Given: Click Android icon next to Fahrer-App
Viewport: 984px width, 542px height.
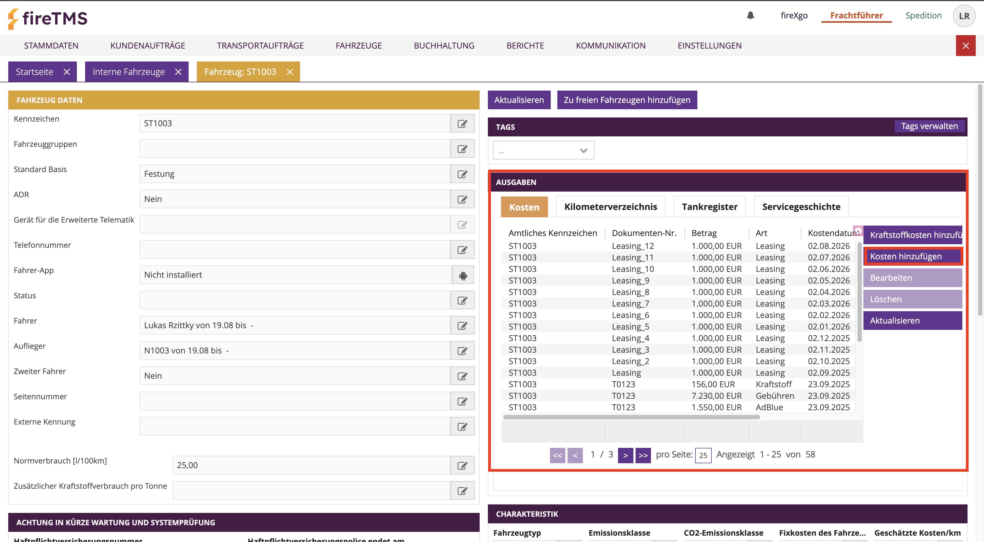Looking at the screenshot, I should (x=463, y=275).
